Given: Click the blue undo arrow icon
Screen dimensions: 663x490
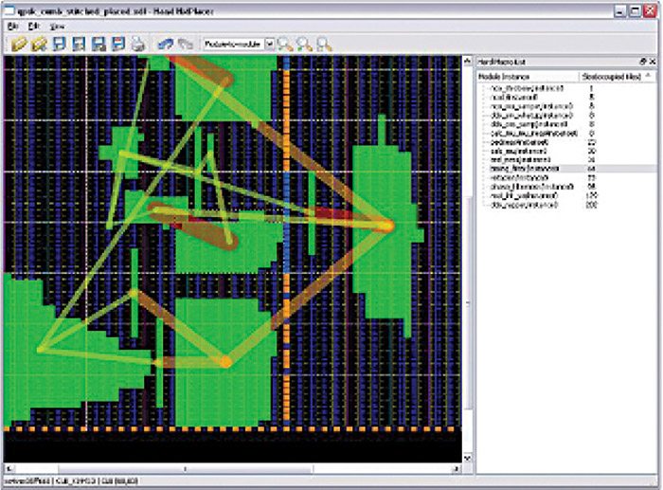Looking at the screenshot, I should [165, 44].
